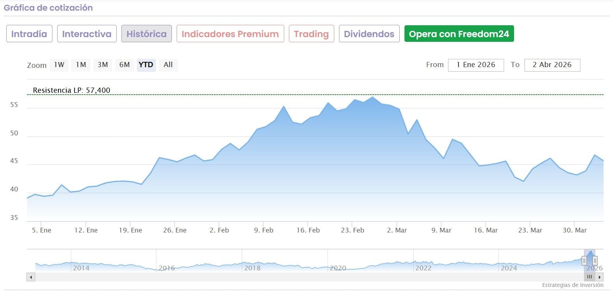Click the right scroll arrow of the navigator
The height and width of the screenshot is (298, 613).
600,277
